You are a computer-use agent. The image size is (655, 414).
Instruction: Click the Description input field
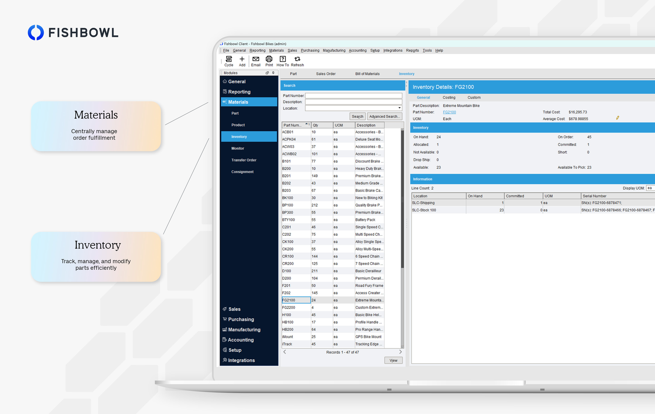[354, 102]
